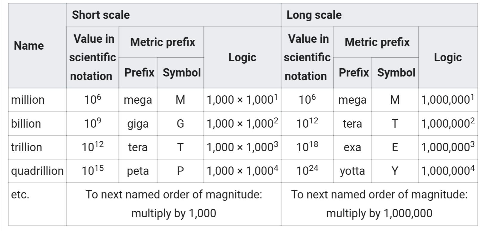Click the "Y" symbol cell

[395, 171]
